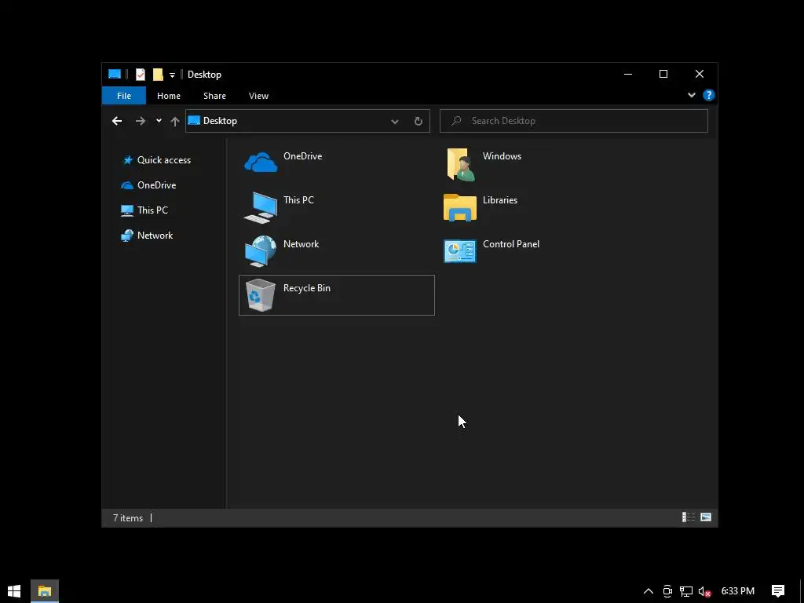Open the File menu tab
The image size is (804, 603).
click(x=124, y=96)
